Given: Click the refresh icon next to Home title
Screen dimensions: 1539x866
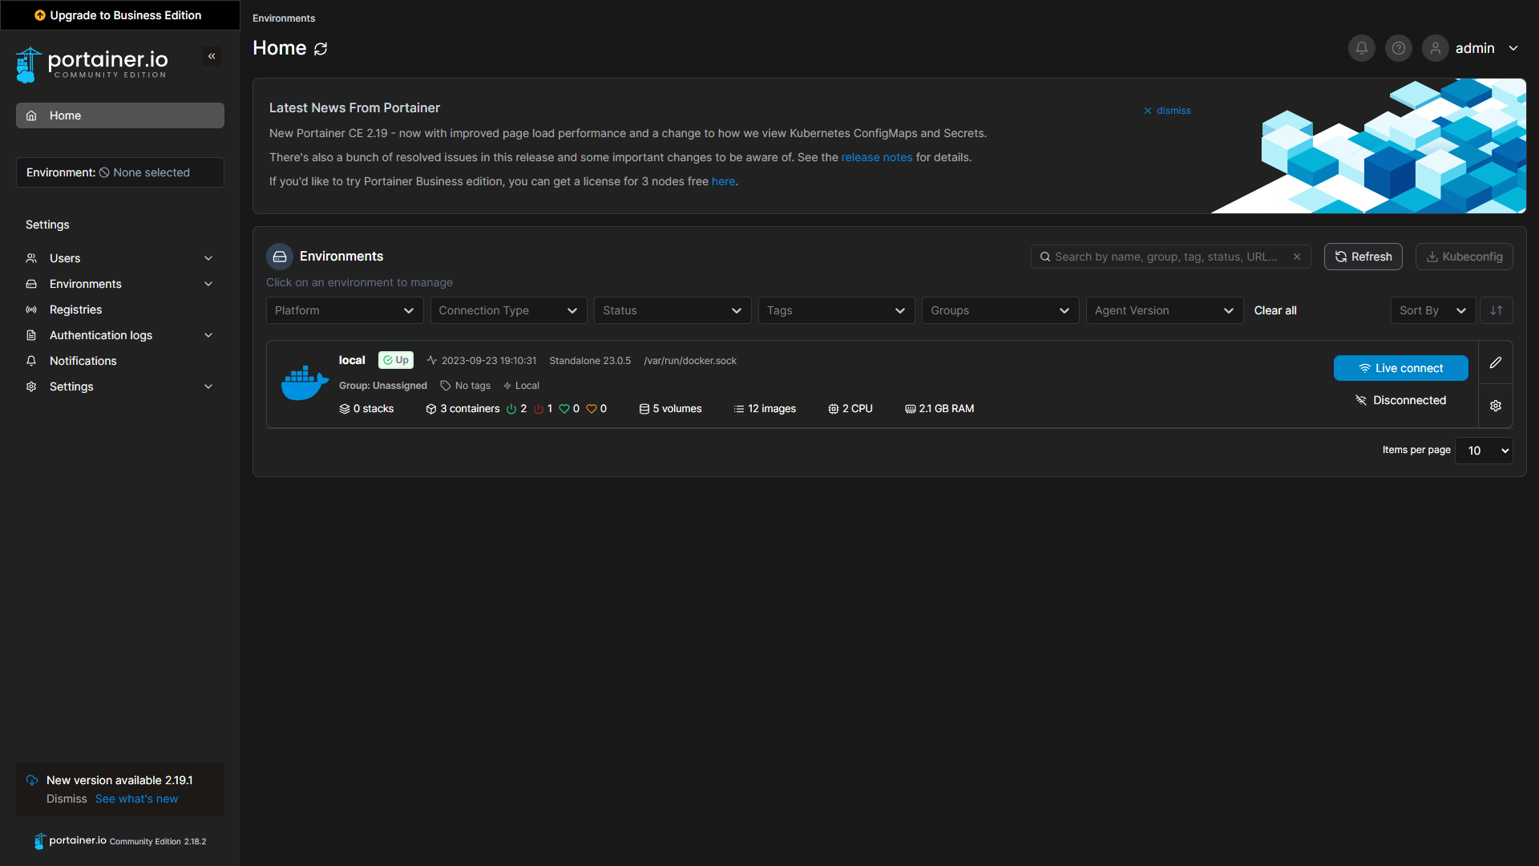Looking at the screenshot, I should [321, 49].
